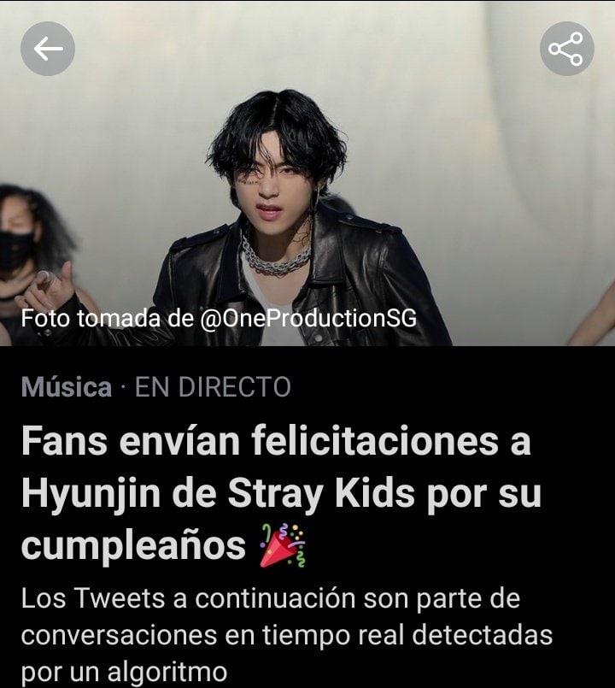
Task: Open the share icon options
Action: click(x=567, y=49)
